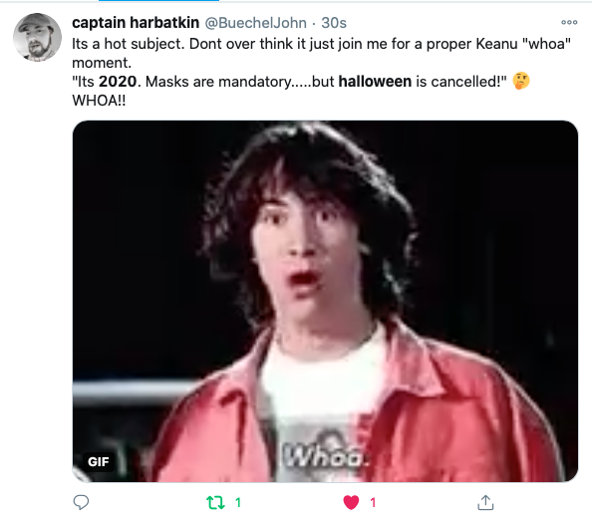The height and width of the screenshot is (520, 592).
Task: Unlike the tweet with the red heart icon
Action: 351,503
